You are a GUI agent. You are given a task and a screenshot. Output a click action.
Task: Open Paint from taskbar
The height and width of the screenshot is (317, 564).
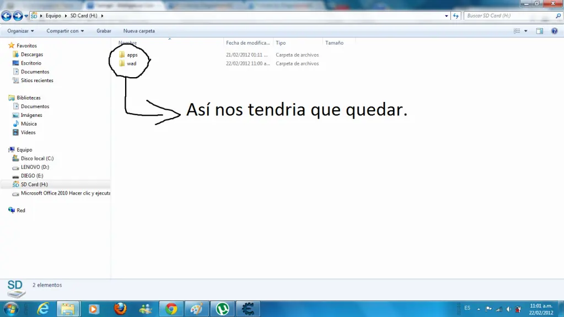point(197,309)
